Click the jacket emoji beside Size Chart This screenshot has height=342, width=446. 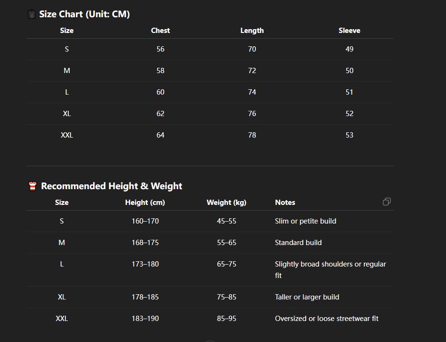[32, 14]
